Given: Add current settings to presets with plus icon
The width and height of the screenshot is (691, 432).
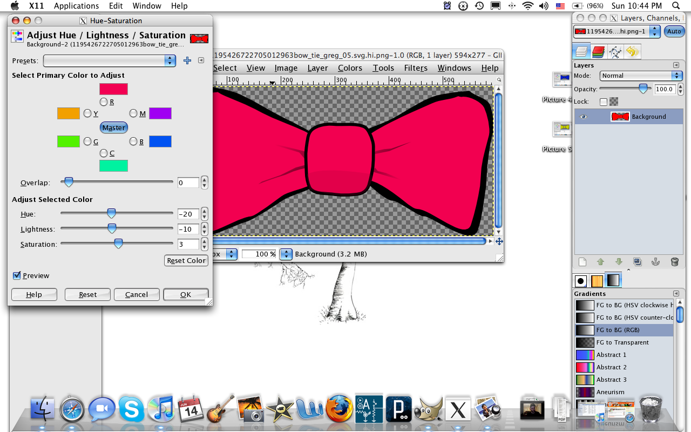Looking at the screenshot, I should 187,60.
